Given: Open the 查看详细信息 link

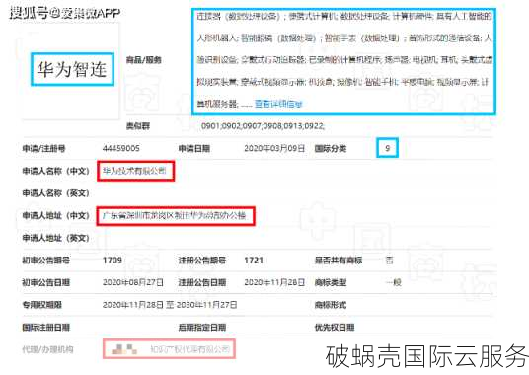Looking at the screenshot, I should coord(278,104).
